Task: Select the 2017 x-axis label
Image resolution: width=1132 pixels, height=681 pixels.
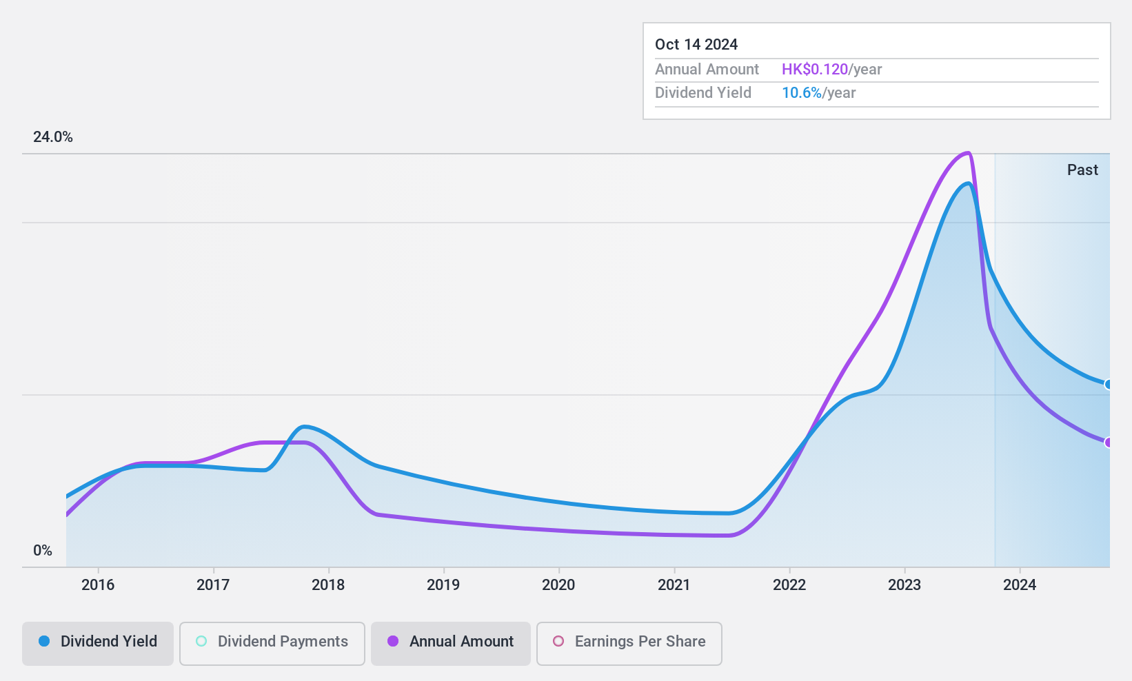Action: (213, 585)
